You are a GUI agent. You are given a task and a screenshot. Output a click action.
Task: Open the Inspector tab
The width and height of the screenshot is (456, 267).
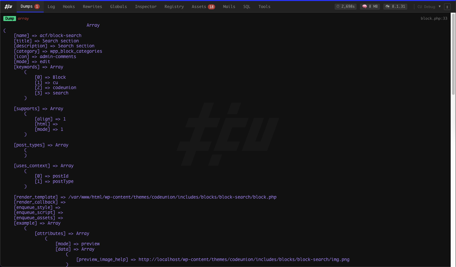click(146, 7)
